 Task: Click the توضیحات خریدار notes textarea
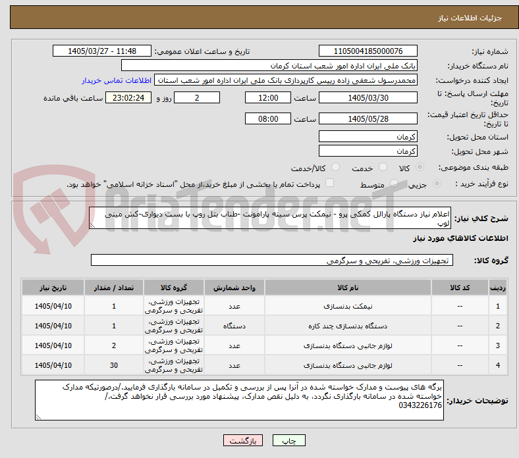click(239, 400)
